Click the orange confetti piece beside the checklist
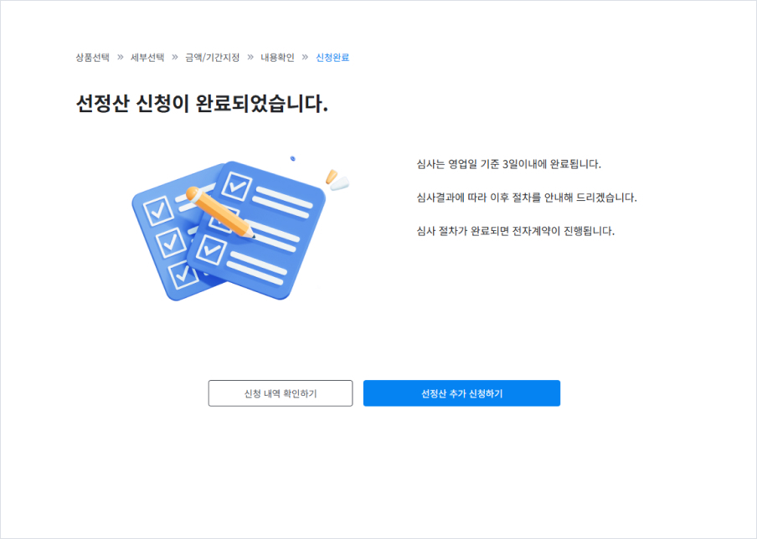 click(332, 177)
